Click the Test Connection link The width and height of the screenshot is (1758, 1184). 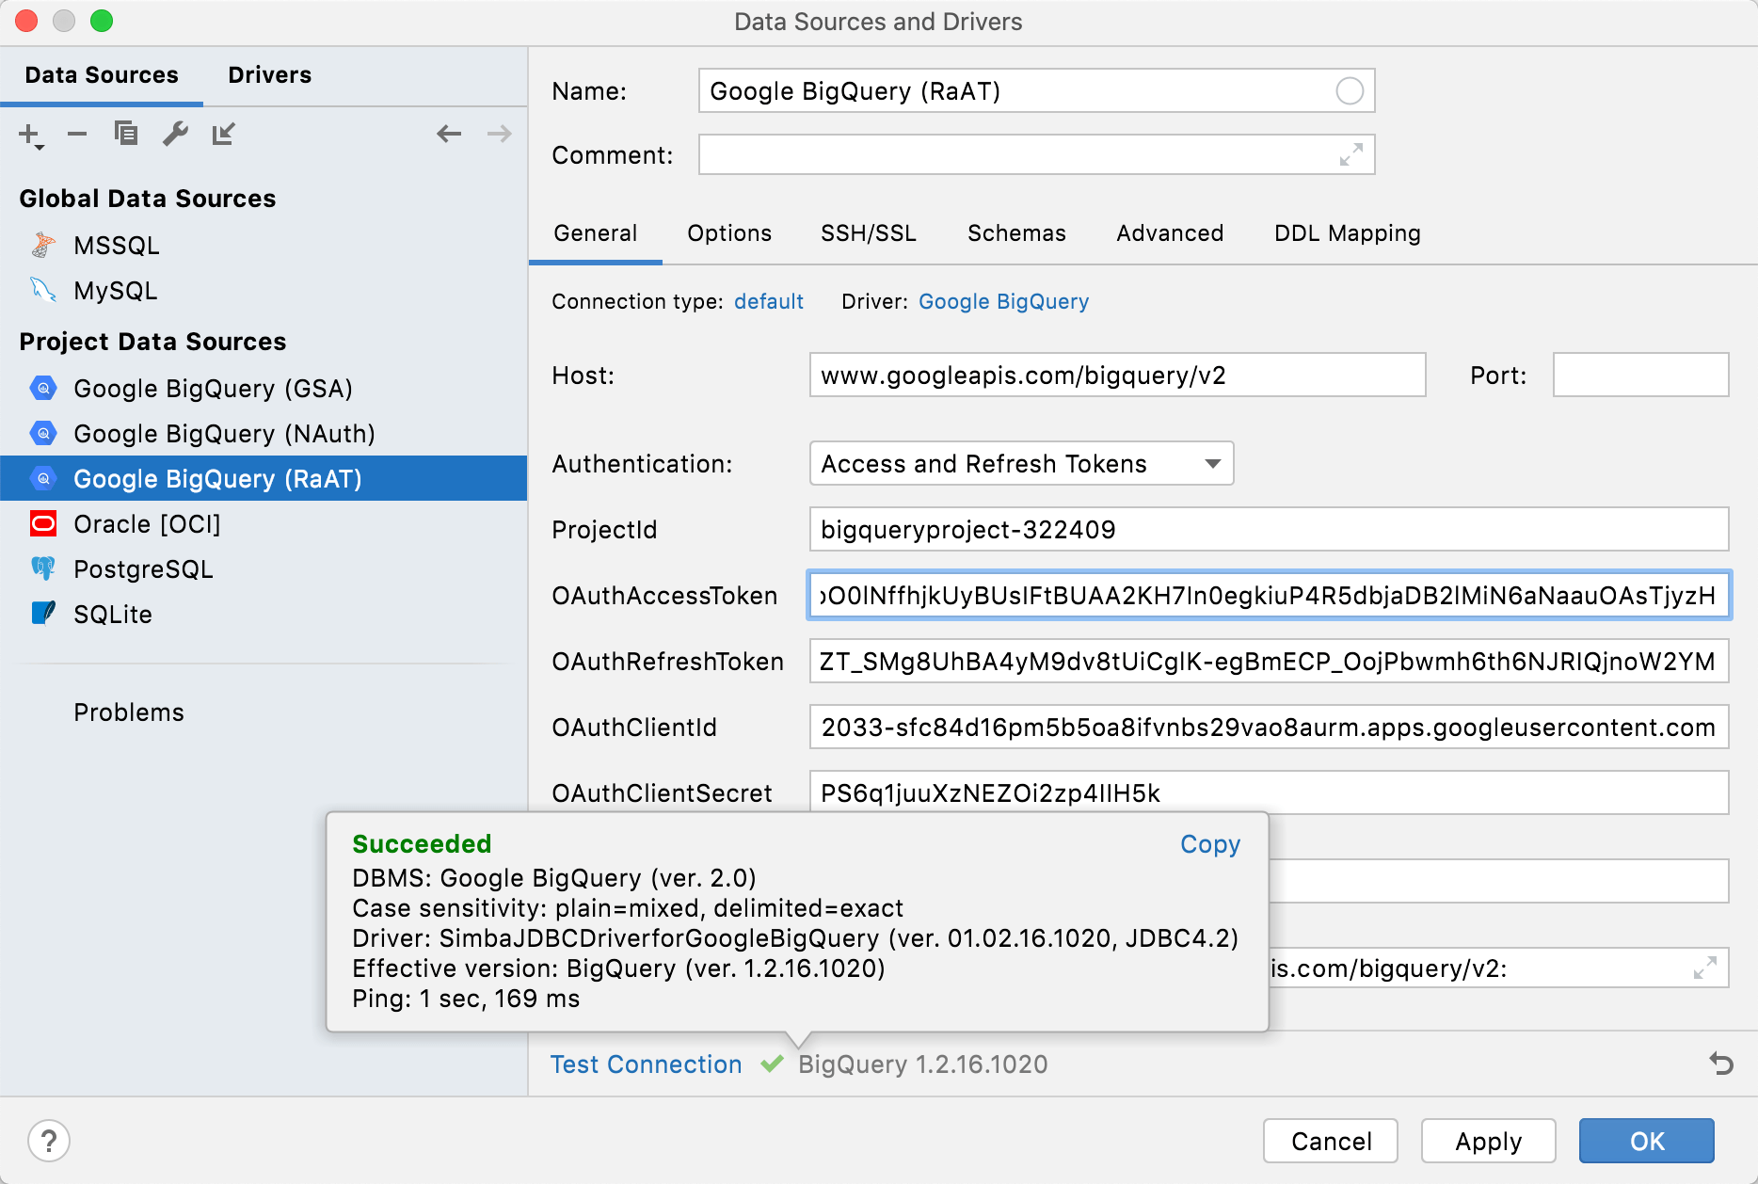(646, 1064)
